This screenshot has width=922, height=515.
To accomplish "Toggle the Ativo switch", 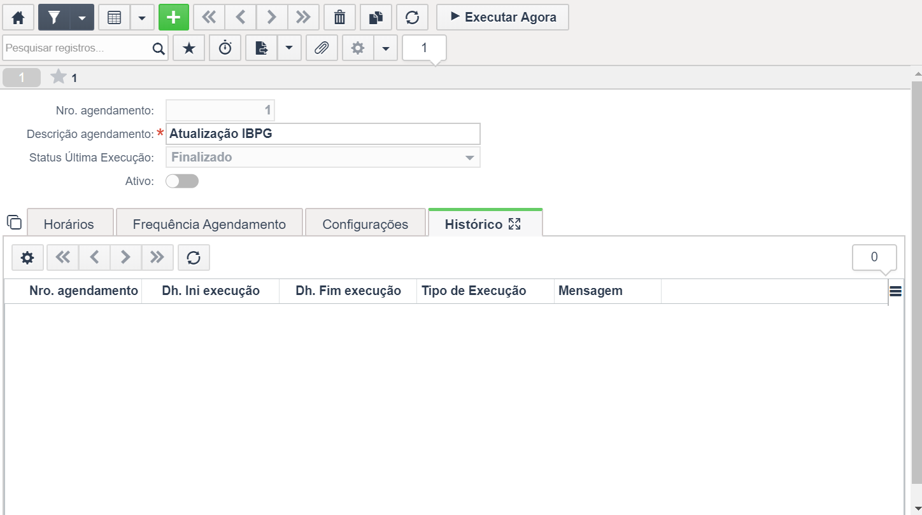I will [182, 181].
